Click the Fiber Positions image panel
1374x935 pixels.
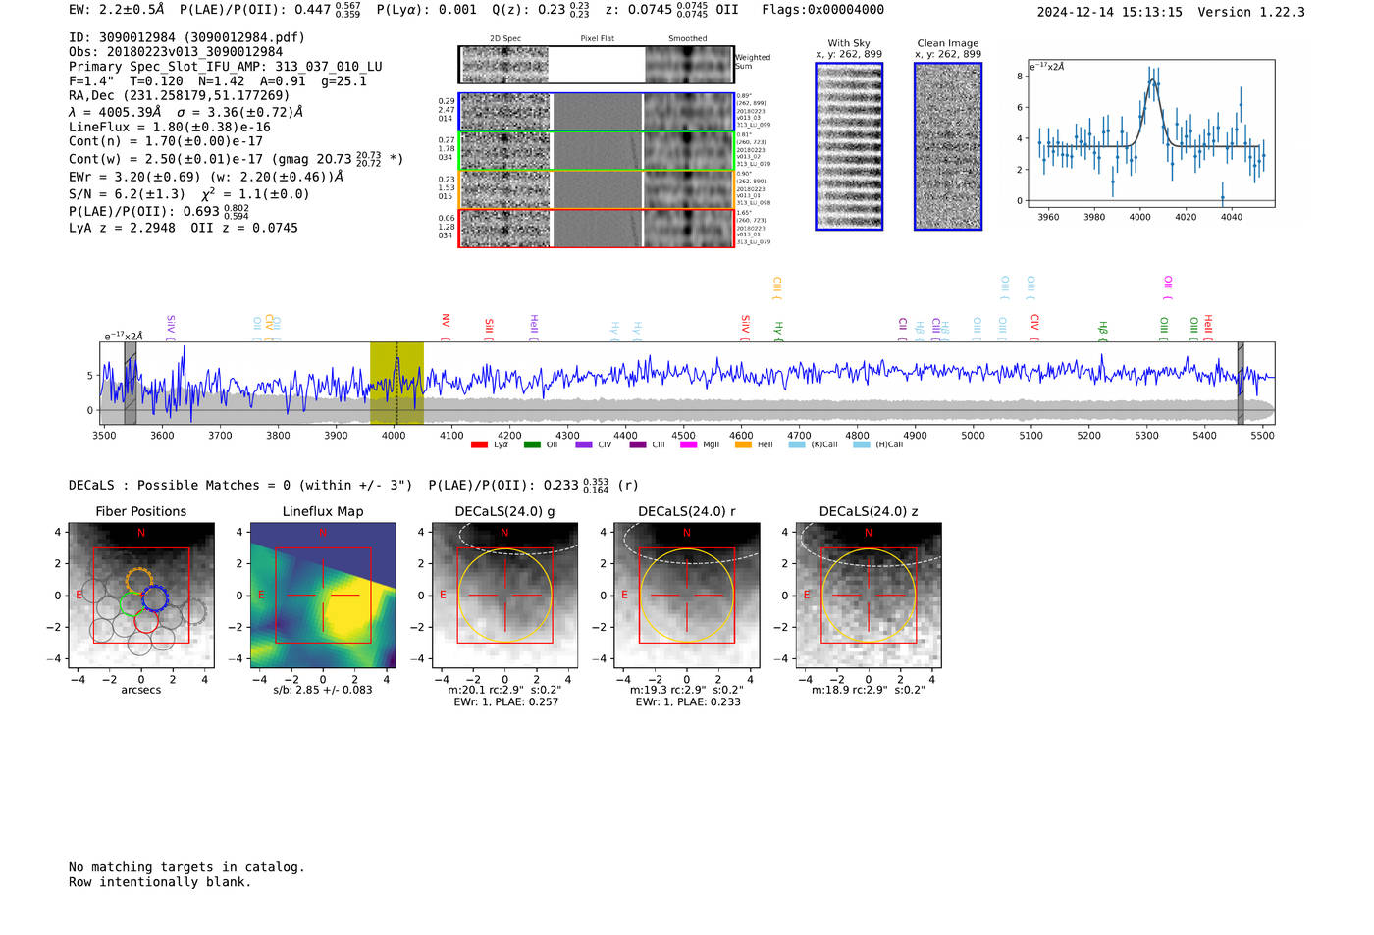click(x=141, y=596)
